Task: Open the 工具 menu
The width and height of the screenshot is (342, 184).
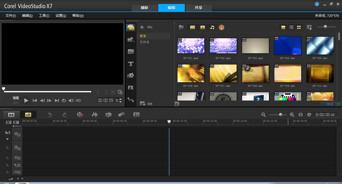Action: pos(44,15)
